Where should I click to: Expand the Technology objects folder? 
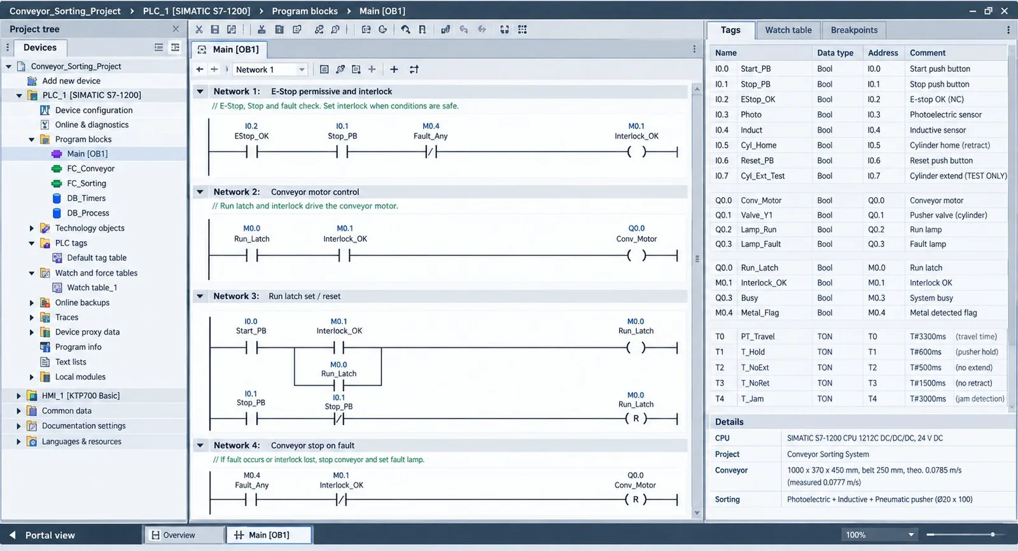click(x=31, y=228)
